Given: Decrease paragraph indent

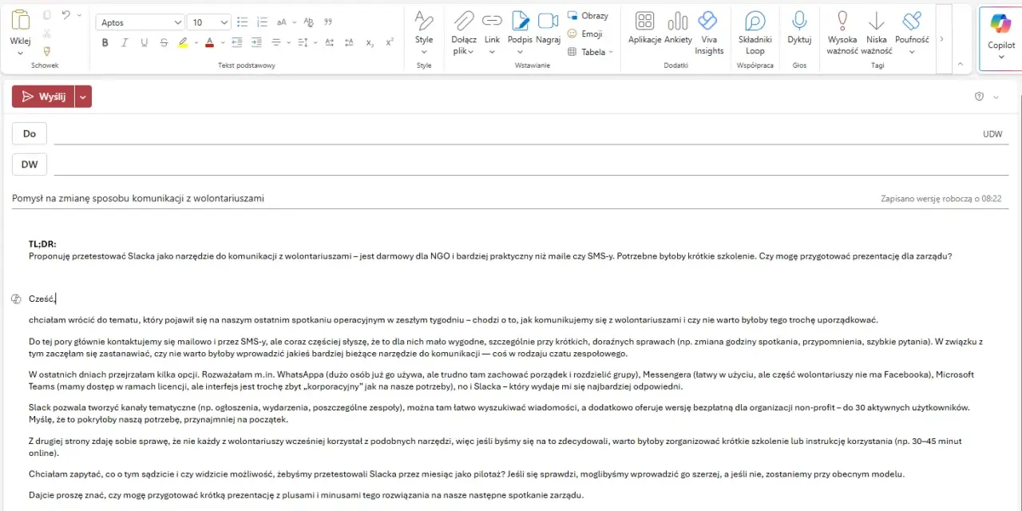Looking at the screenshot, I should [x=237, y=42].
